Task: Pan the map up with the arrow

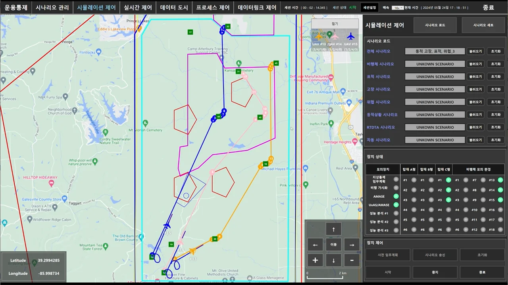Action: coord(333,229)
